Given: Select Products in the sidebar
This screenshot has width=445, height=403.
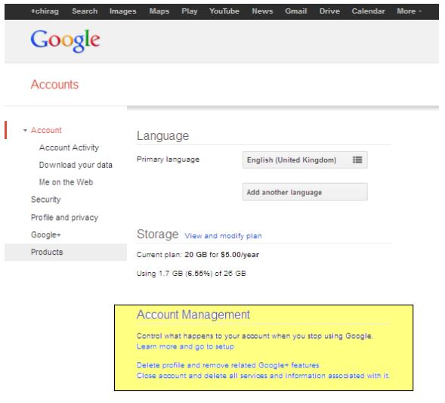Looking at the screenshot, I should (66, 253).
